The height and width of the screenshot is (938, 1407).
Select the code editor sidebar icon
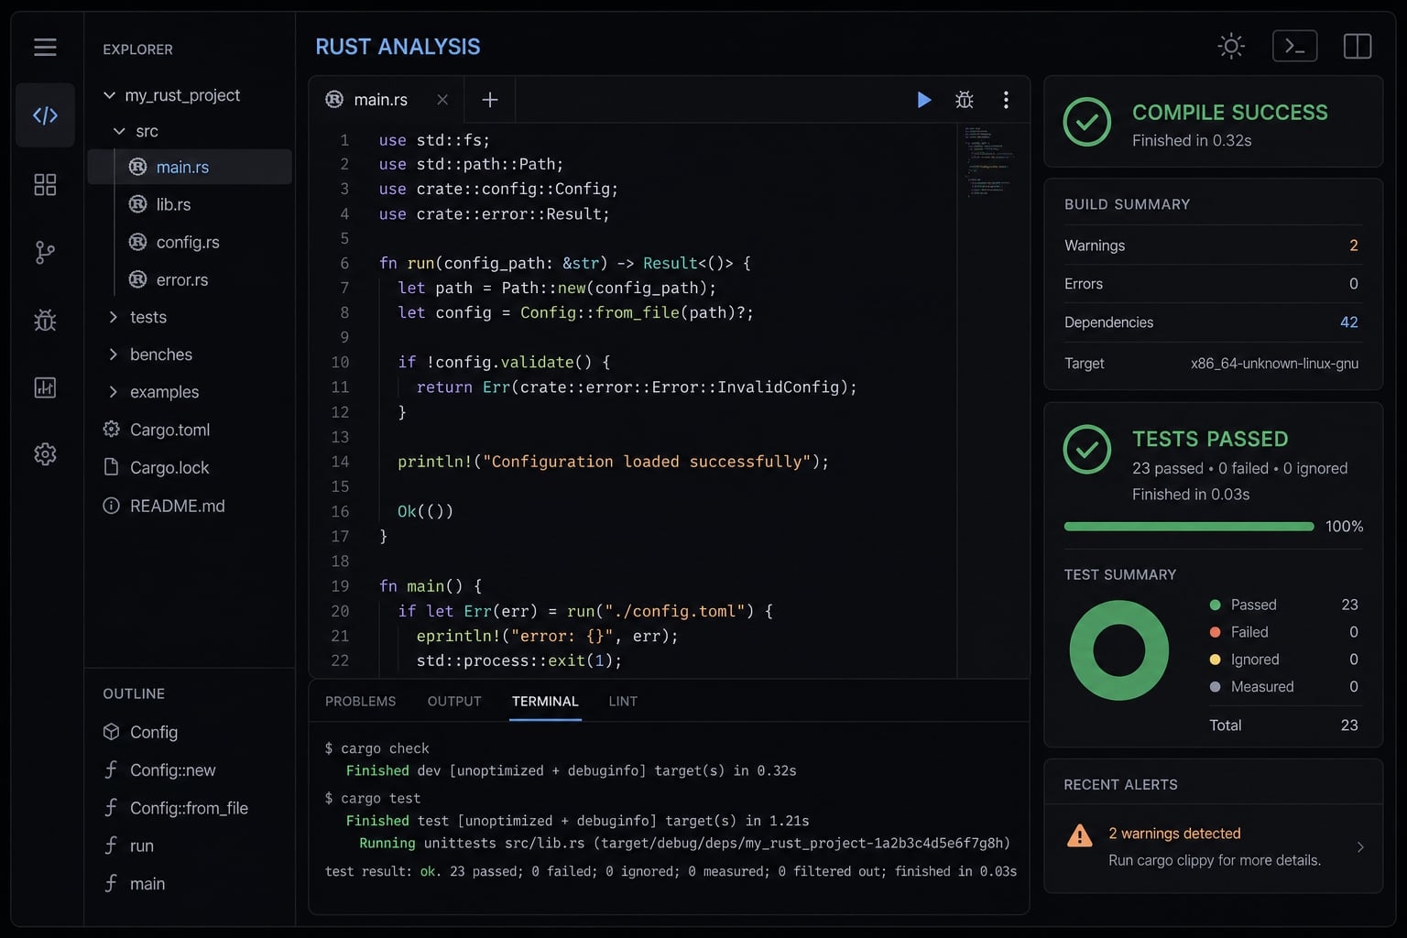[45, 115]
